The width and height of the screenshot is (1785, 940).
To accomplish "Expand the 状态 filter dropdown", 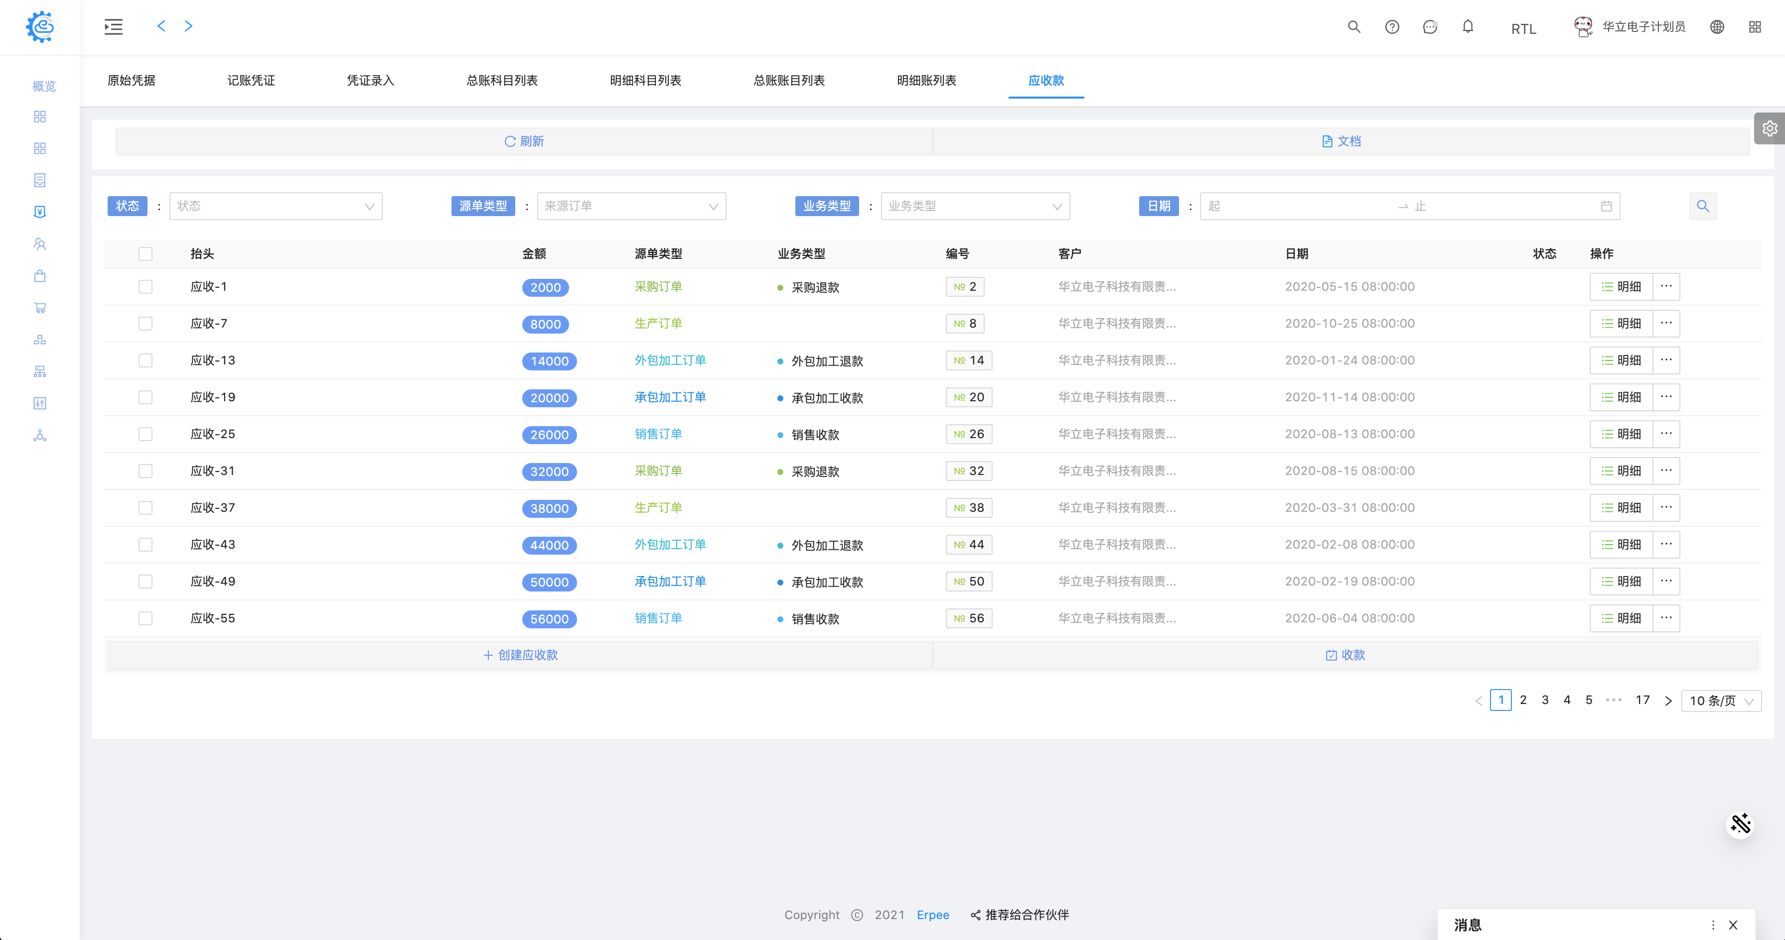I will point(276,206).
